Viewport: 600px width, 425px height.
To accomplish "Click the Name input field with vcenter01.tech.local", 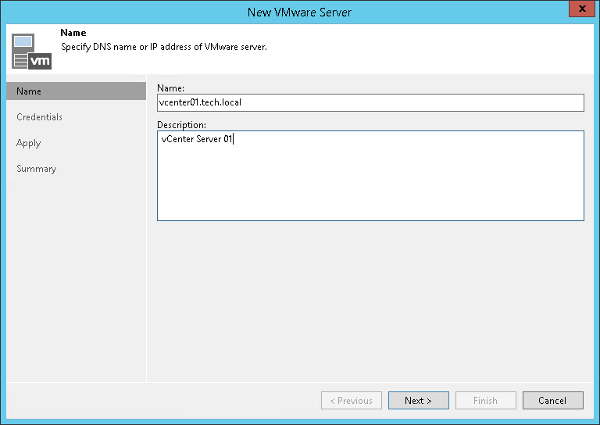I will coord(370,102).
